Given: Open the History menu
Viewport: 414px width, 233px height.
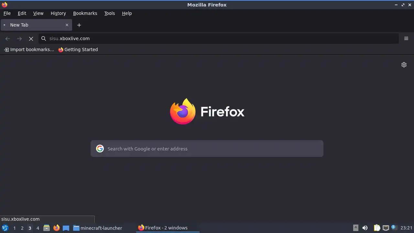Looking at the screenshot, I should (58, 13).
